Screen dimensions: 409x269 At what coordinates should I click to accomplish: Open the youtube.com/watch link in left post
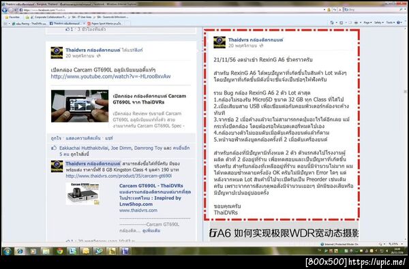click(110, 77)
